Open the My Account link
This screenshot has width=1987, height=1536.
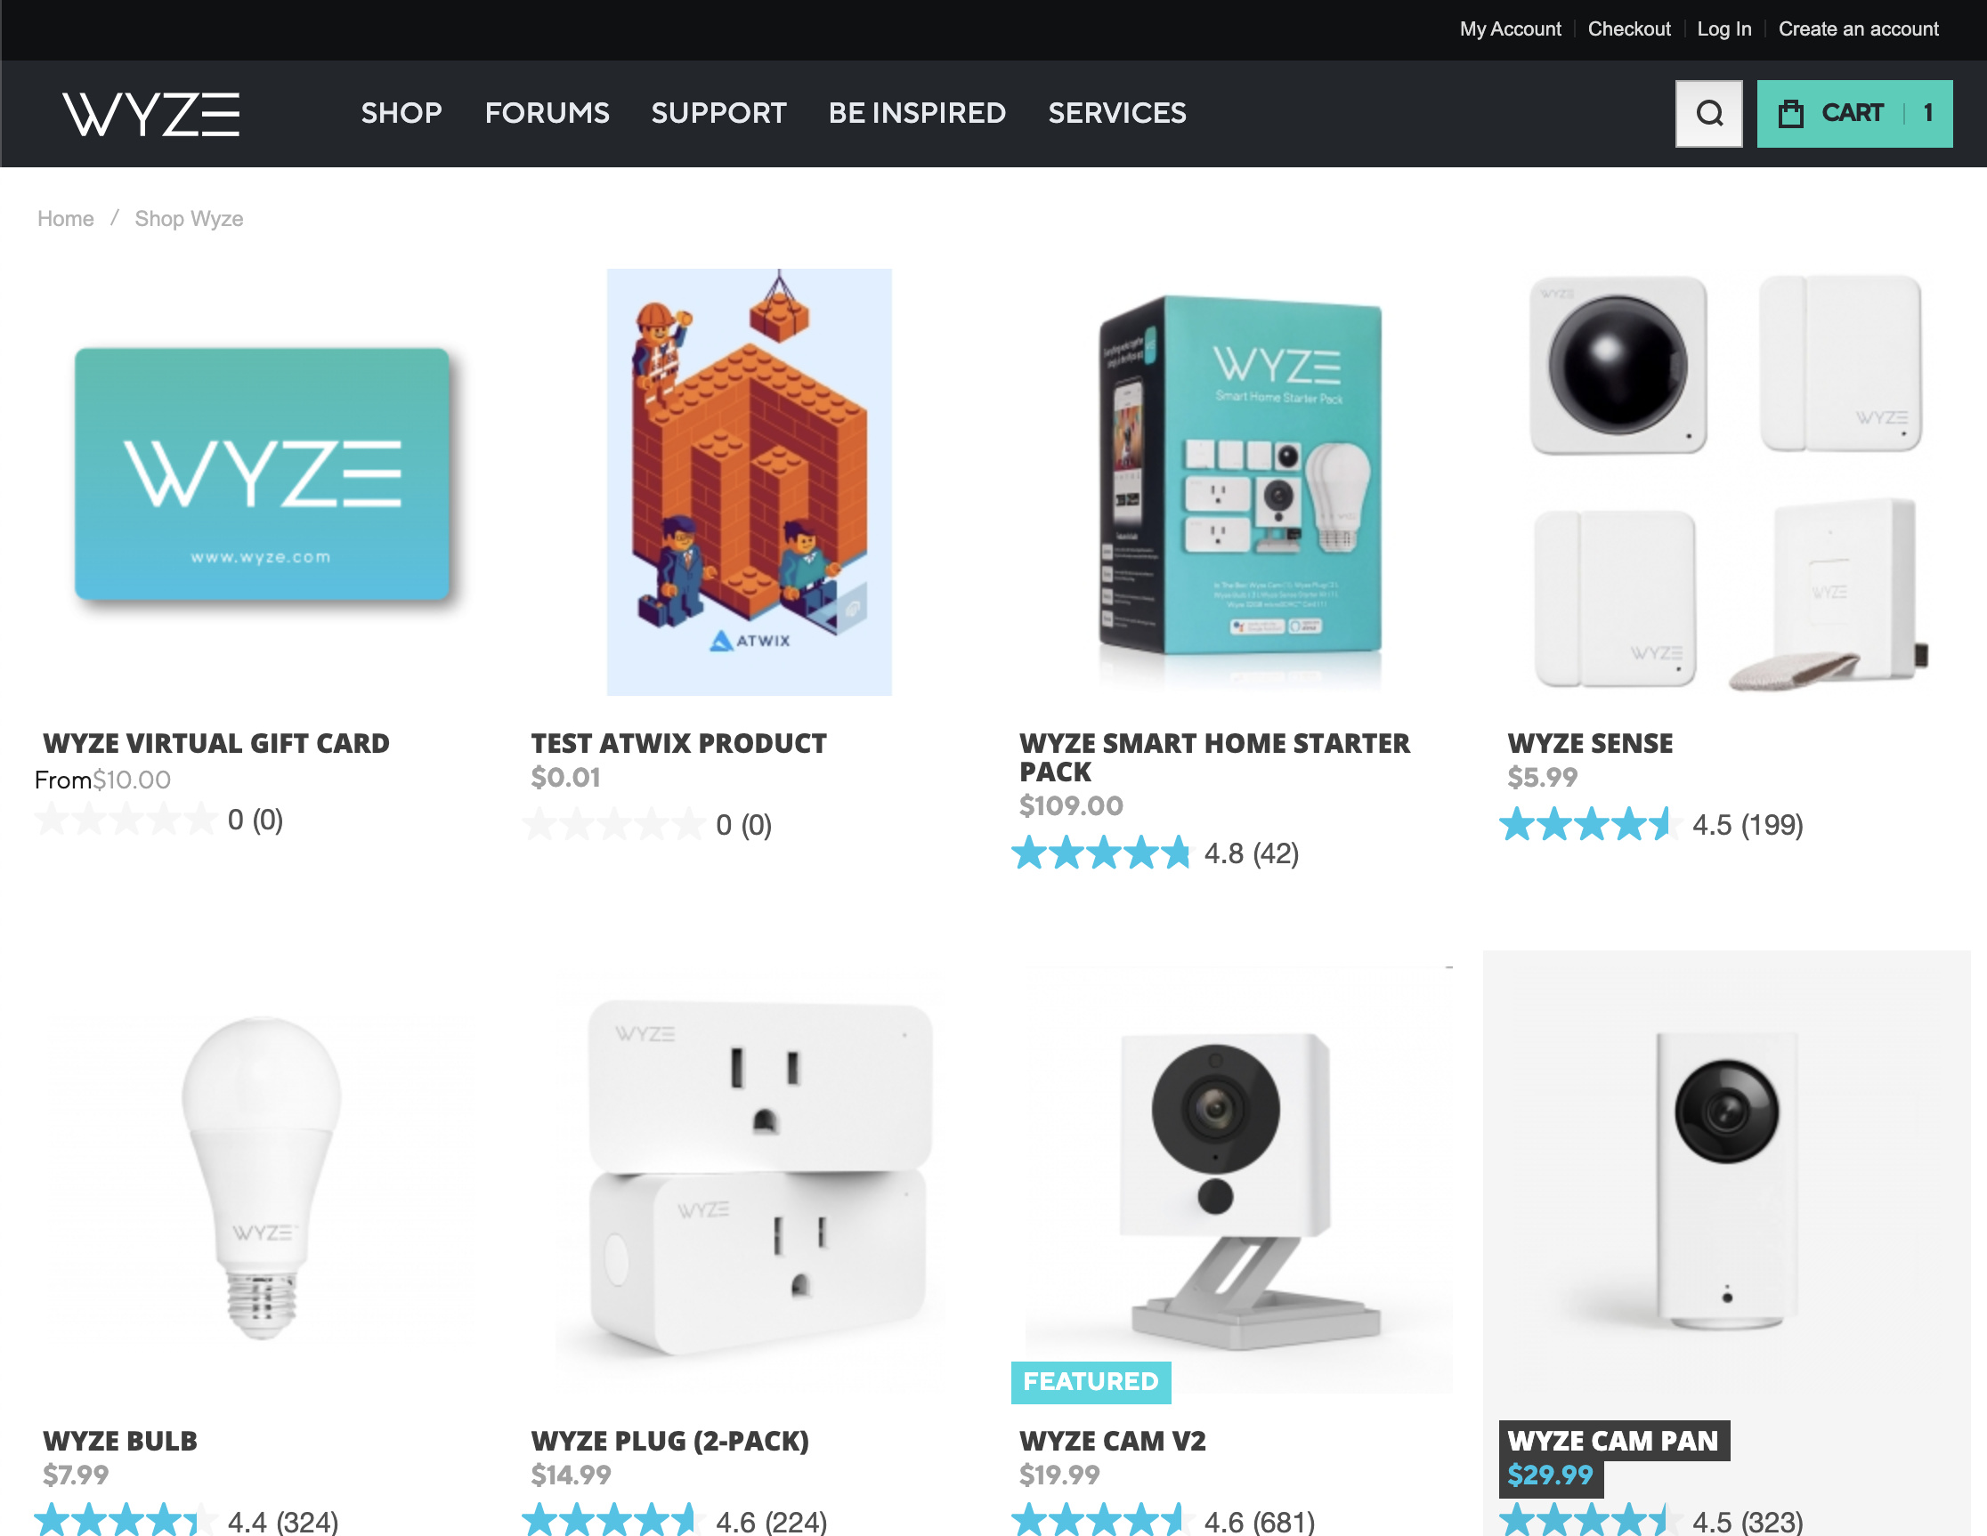point(1510,29)
